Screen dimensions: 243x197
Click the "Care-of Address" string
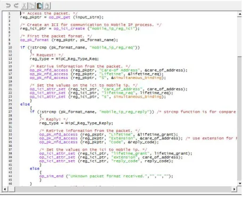120,70
